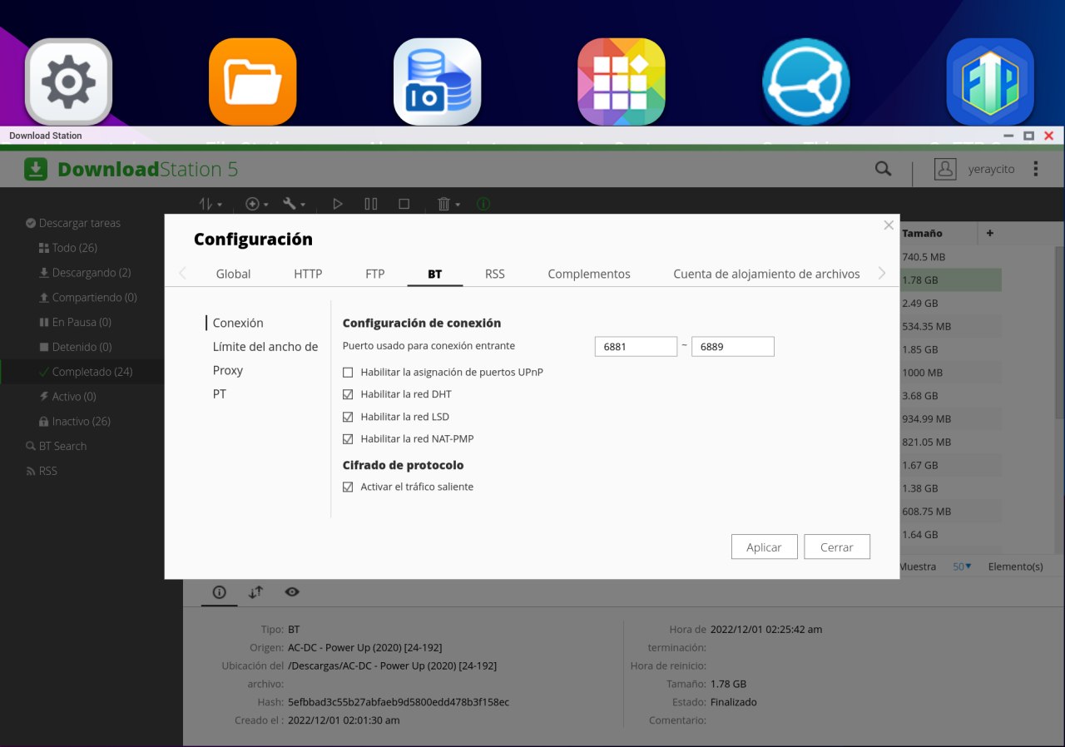Viewport: 1065px width, 747px height.
Task: Open the three-dot options menu
Action: point(1035,169)
